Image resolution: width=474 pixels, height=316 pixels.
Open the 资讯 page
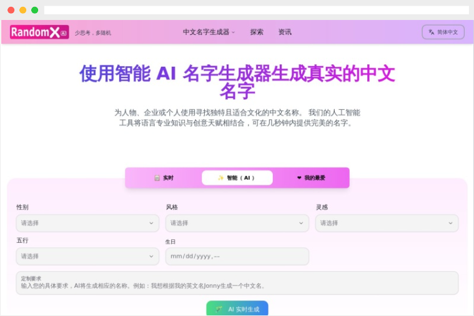[285, 32]
